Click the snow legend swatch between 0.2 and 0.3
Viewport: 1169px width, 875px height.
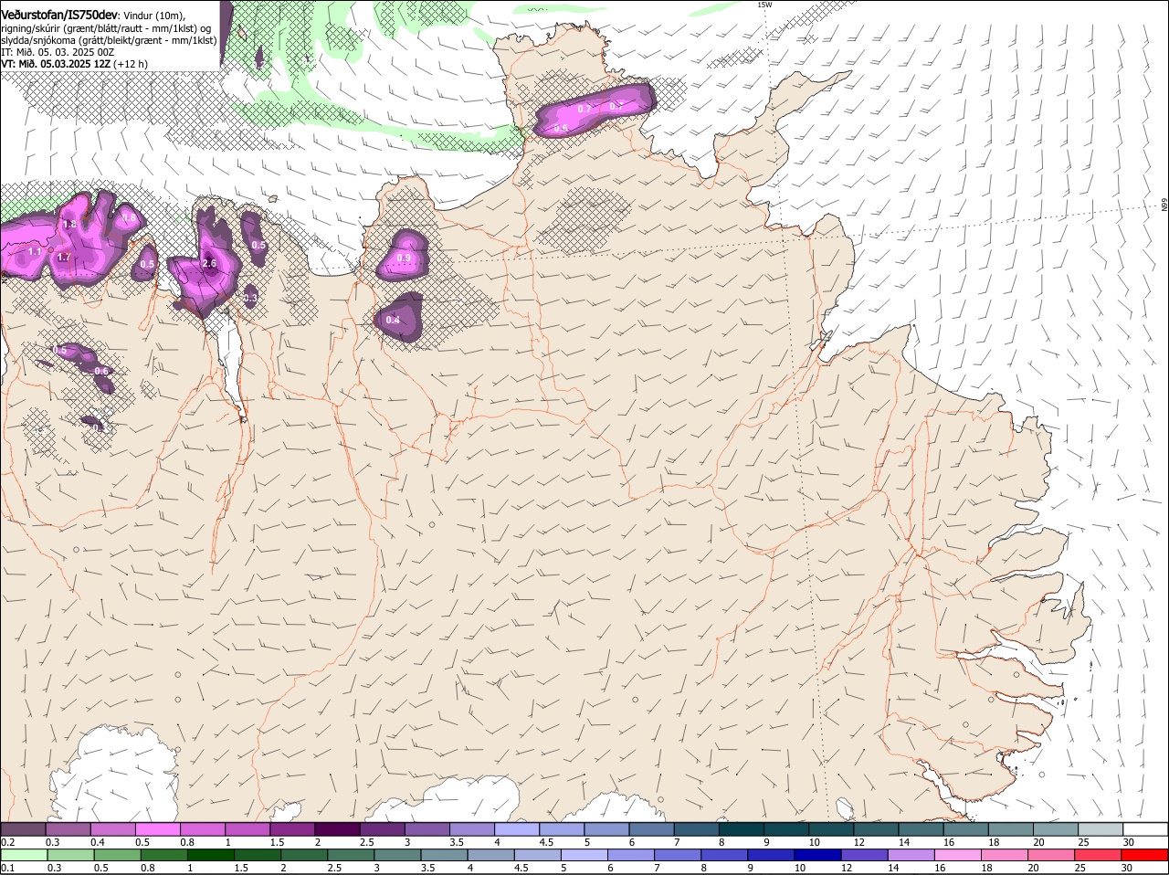pos(24,828)
